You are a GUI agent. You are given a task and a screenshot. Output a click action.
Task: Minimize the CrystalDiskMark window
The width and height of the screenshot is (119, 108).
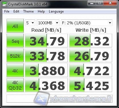click(92, 3)
